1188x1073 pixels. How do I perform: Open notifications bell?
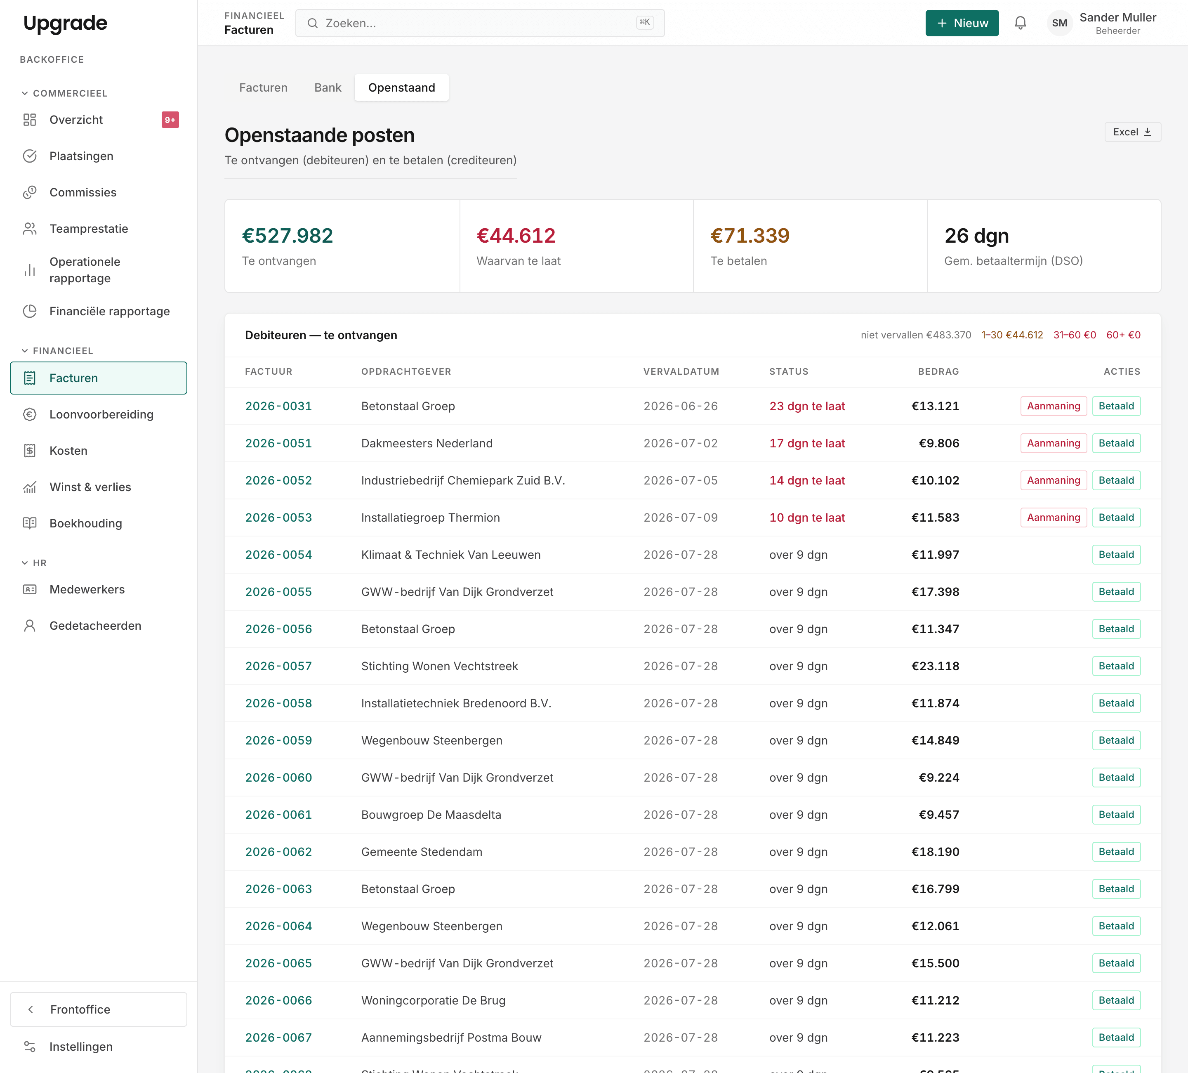click(1021, 23)
